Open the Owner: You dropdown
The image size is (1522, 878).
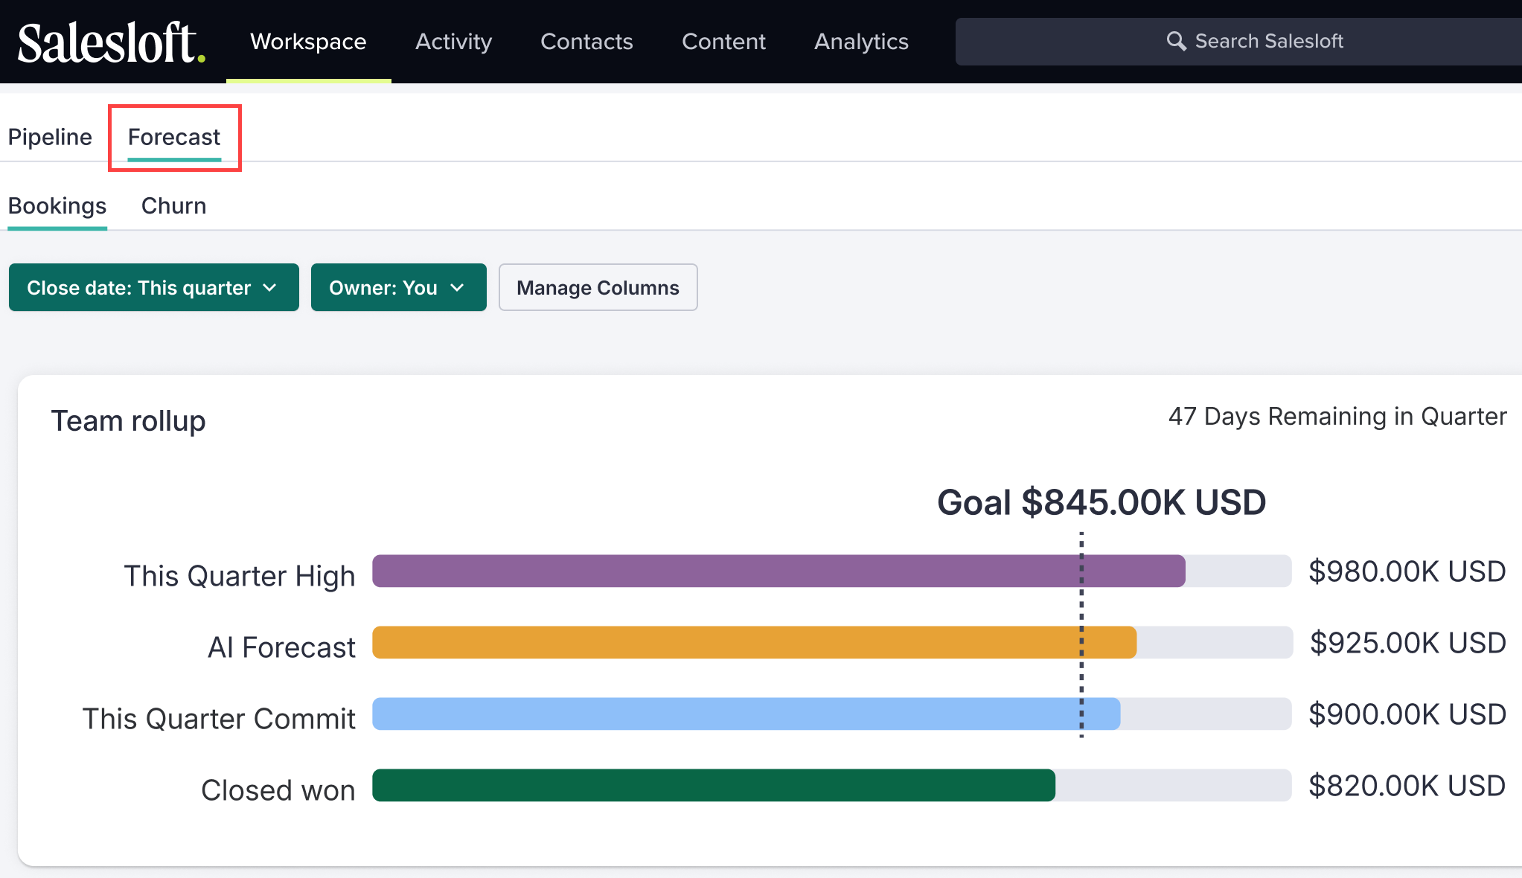coord(399,287)
